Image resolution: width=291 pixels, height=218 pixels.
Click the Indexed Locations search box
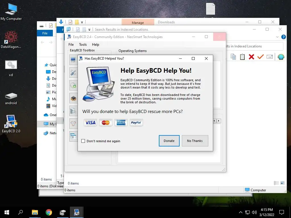click(254, 46)
